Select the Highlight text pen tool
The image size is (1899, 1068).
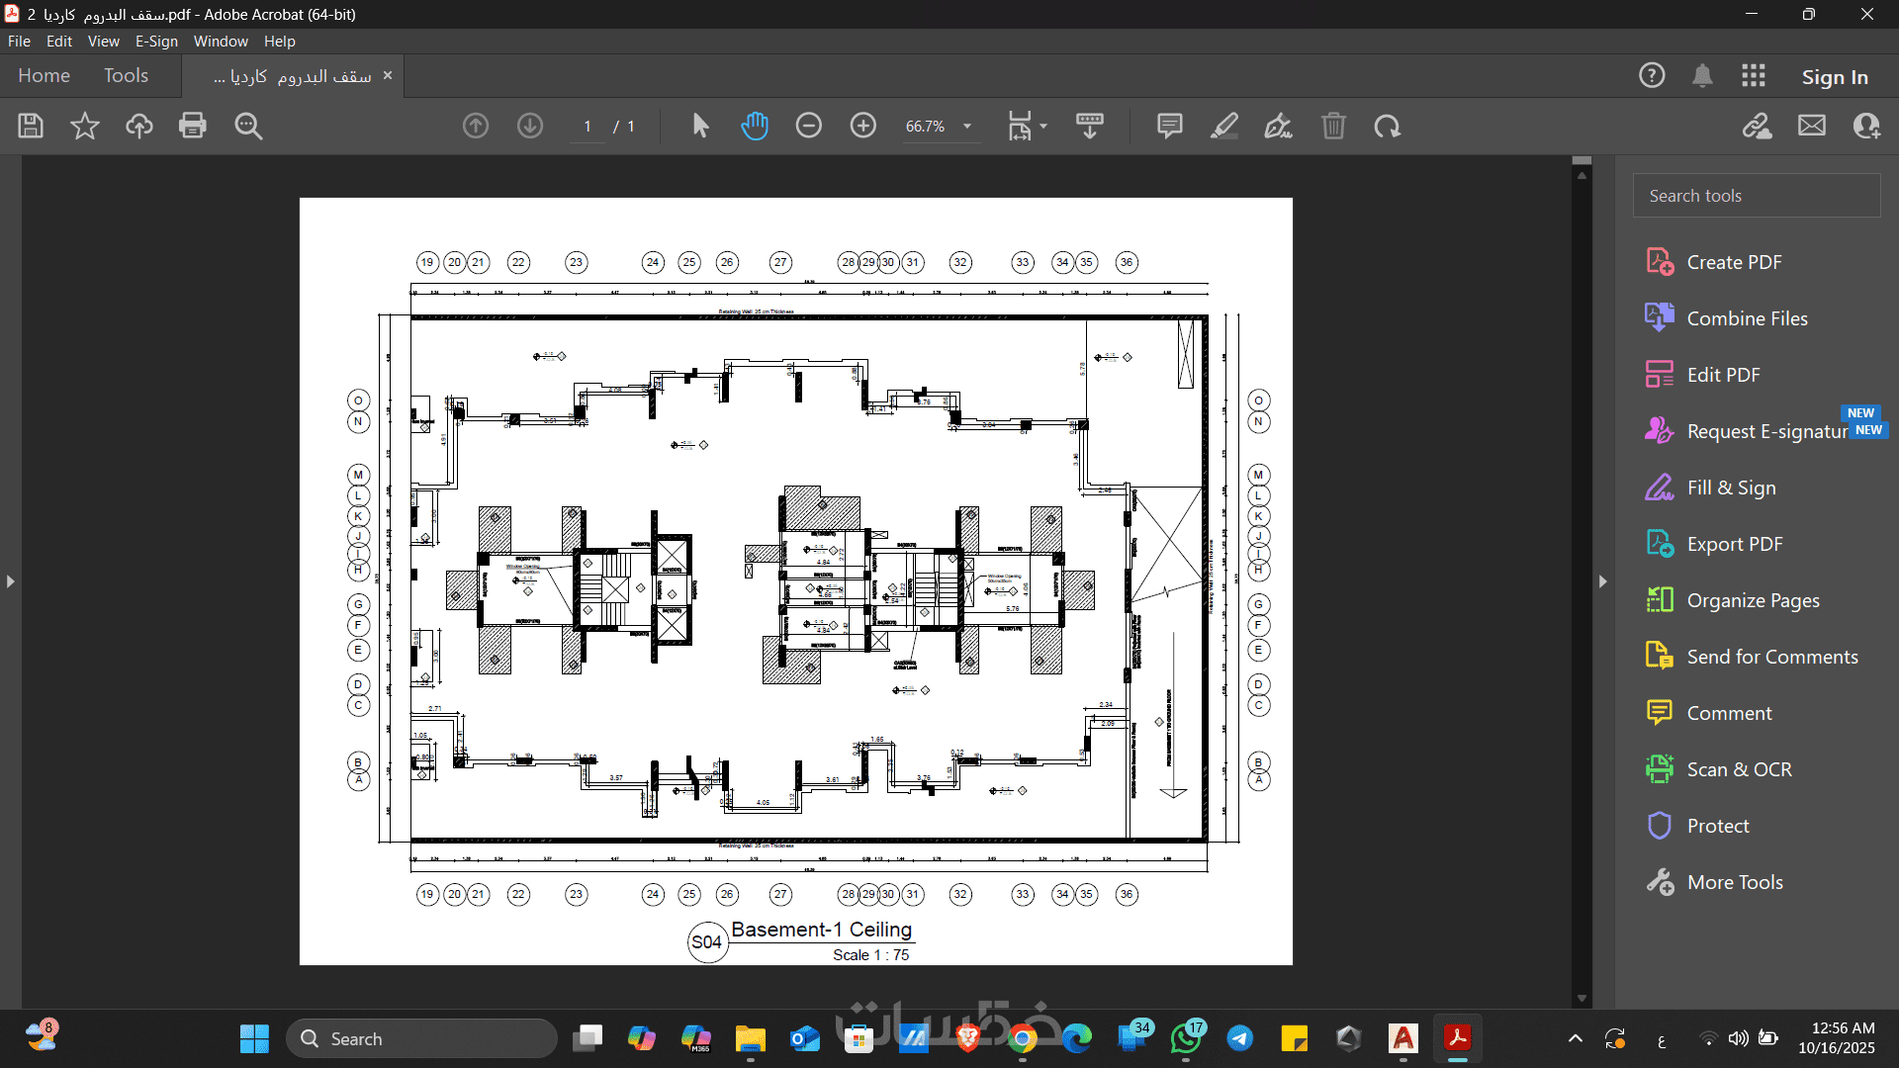pos(1224,127)
